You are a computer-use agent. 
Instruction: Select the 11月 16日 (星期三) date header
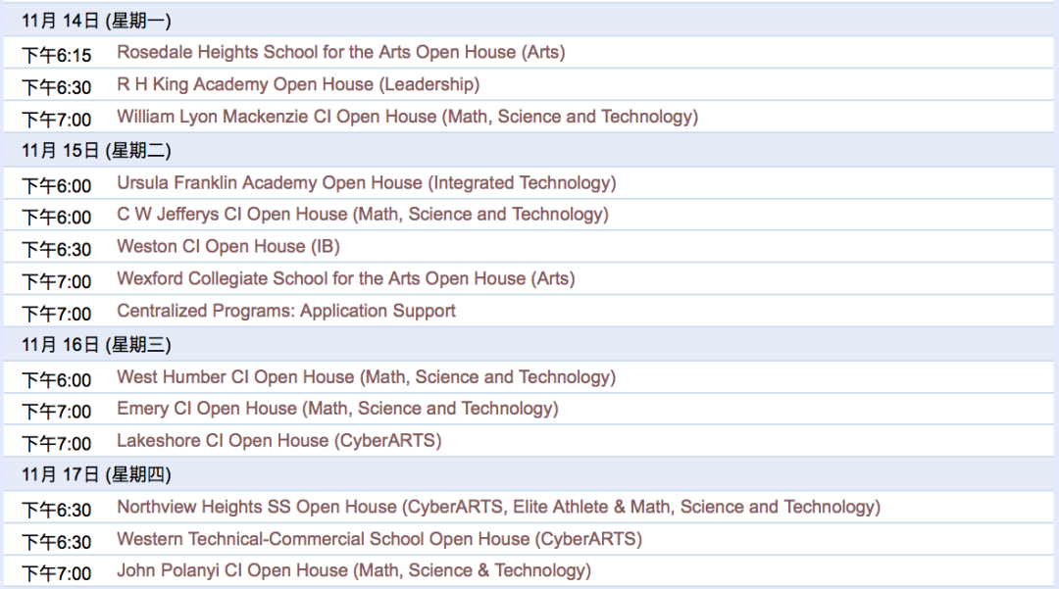pyautogui.click(x=96, y=345)
